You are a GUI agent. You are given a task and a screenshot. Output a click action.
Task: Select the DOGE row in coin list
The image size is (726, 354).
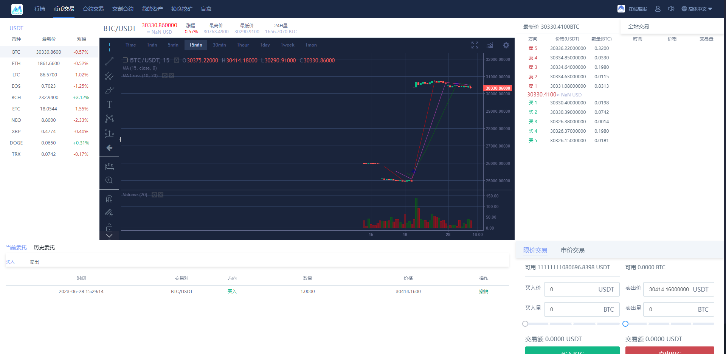point(49,143)
